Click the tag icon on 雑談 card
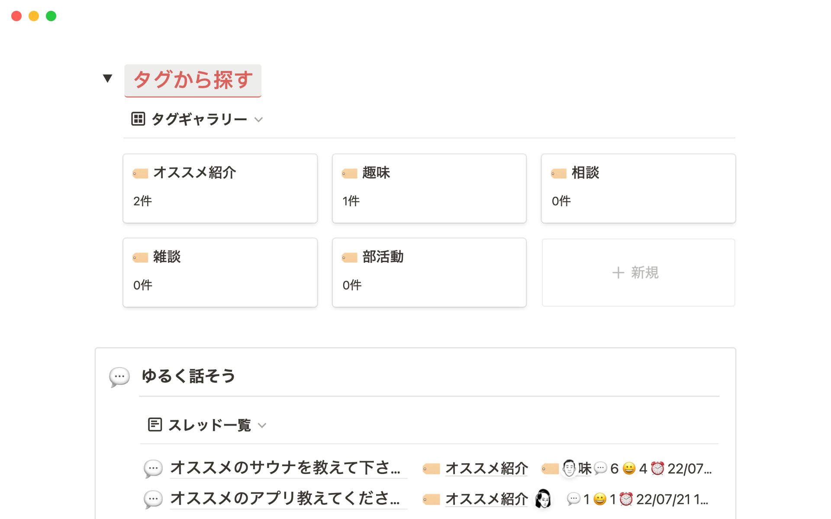This screenshot has width=831, height=519. point(140,258)
